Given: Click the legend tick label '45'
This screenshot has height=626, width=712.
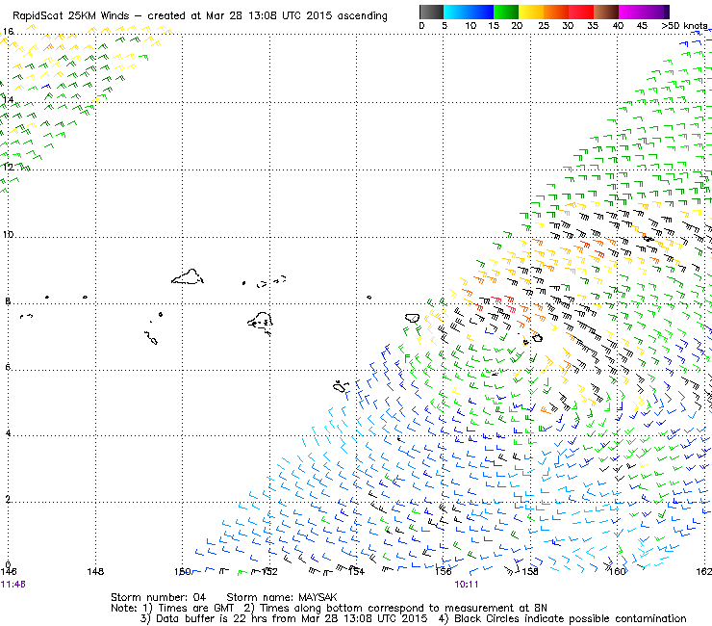Looking at the screenshot, I should click(x=642, y=26).
